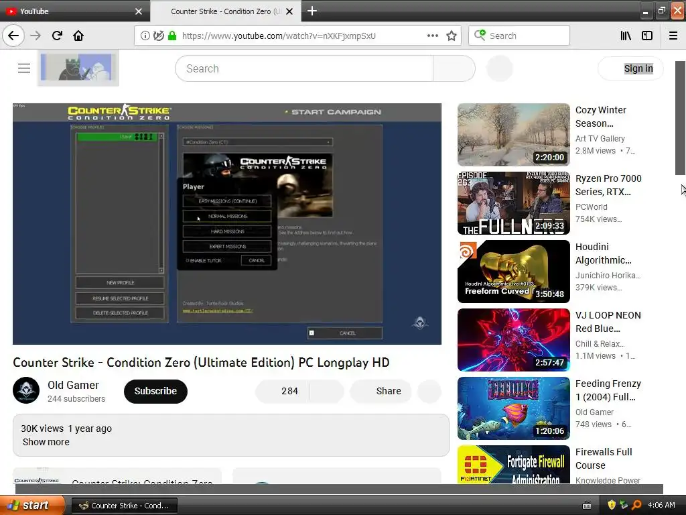The width and height of the screenshot is (686, 515).
Task: Click the YouTube logo doodle image
Action: click(78, 68)
